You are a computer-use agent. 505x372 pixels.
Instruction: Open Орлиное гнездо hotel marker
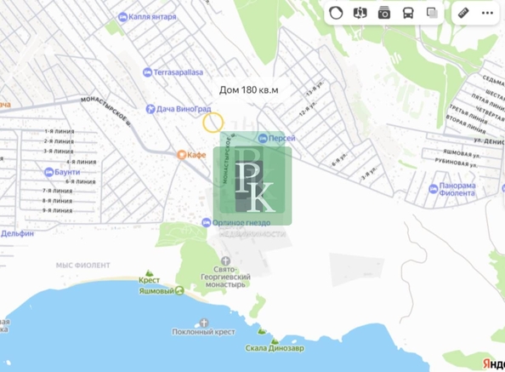pos(206,222)
